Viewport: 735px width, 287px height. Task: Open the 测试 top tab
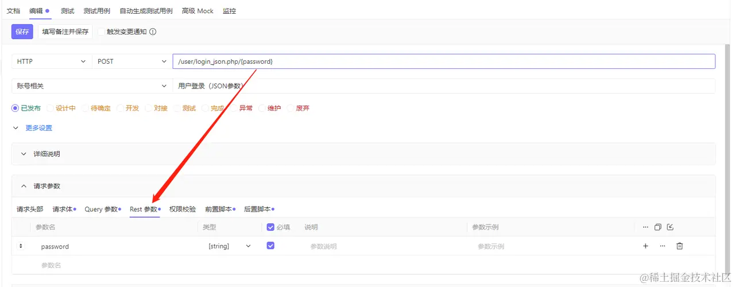point(67,11)
